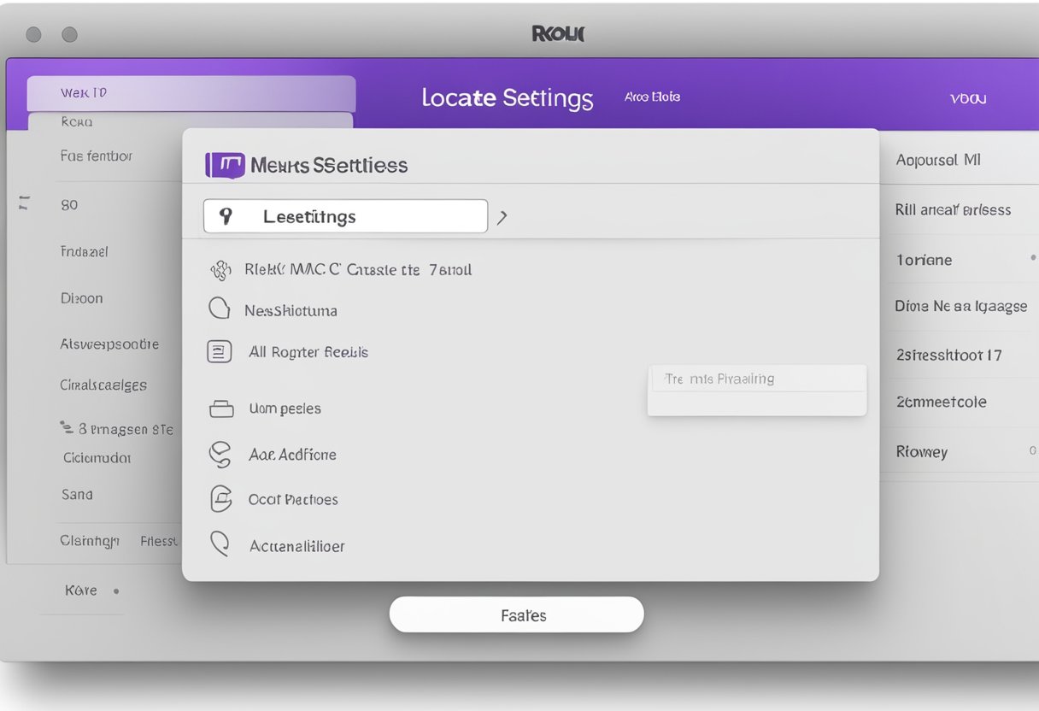Select 2sitresshtoot 17 in right panel
This screenshot has height=711, width=1039.
click(x=948, y=355)
